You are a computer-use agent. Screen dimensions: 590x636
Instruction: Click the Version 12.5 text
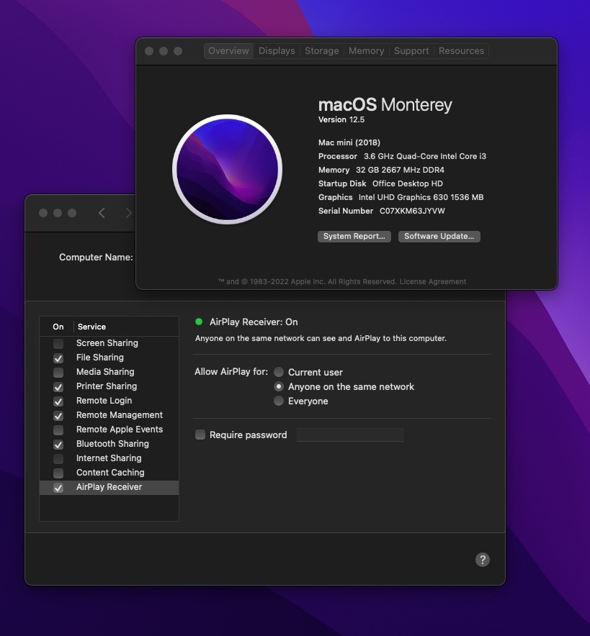(341, 119)
